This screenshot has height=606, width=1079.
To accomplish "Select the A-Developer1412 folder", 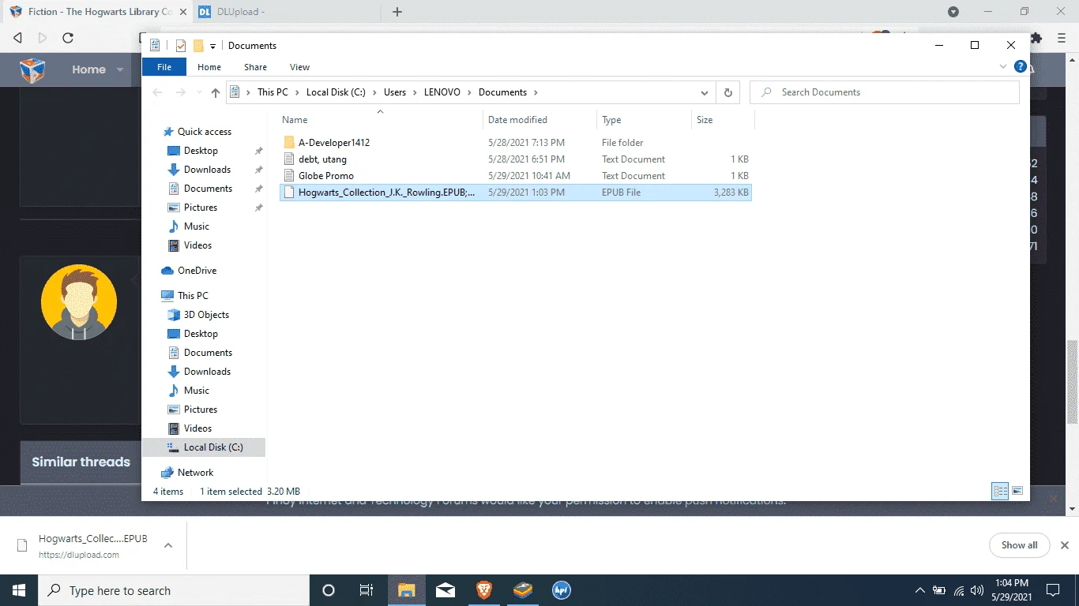I will (516, 143).
